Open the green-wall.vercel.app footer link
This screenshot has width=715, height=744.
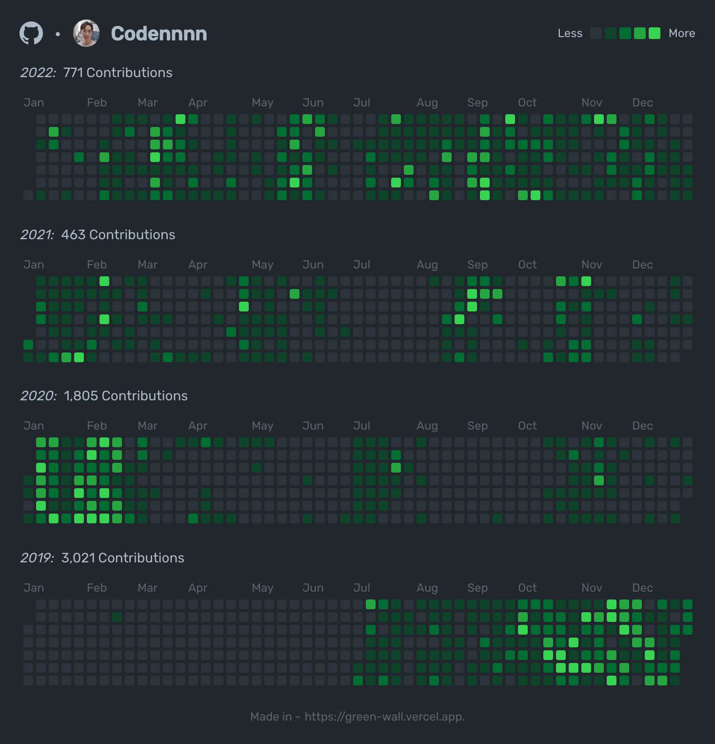[x=384, y=717]
